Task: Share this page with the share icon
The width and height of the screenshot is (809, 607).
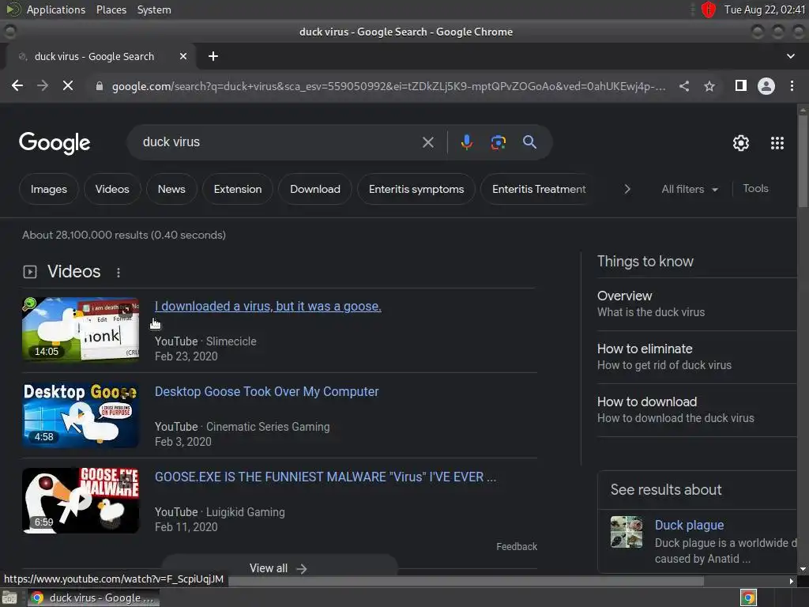Action: tap(684, 86)
